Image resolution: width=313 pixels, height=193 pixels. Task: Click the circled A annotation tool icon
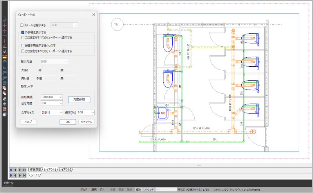tap(4, 77)
